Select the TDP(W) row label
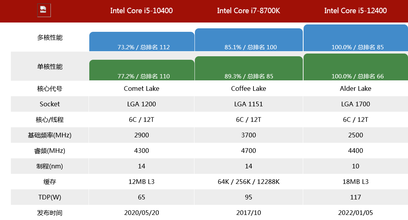Screen dimensions: 408x220 (50, 197)
